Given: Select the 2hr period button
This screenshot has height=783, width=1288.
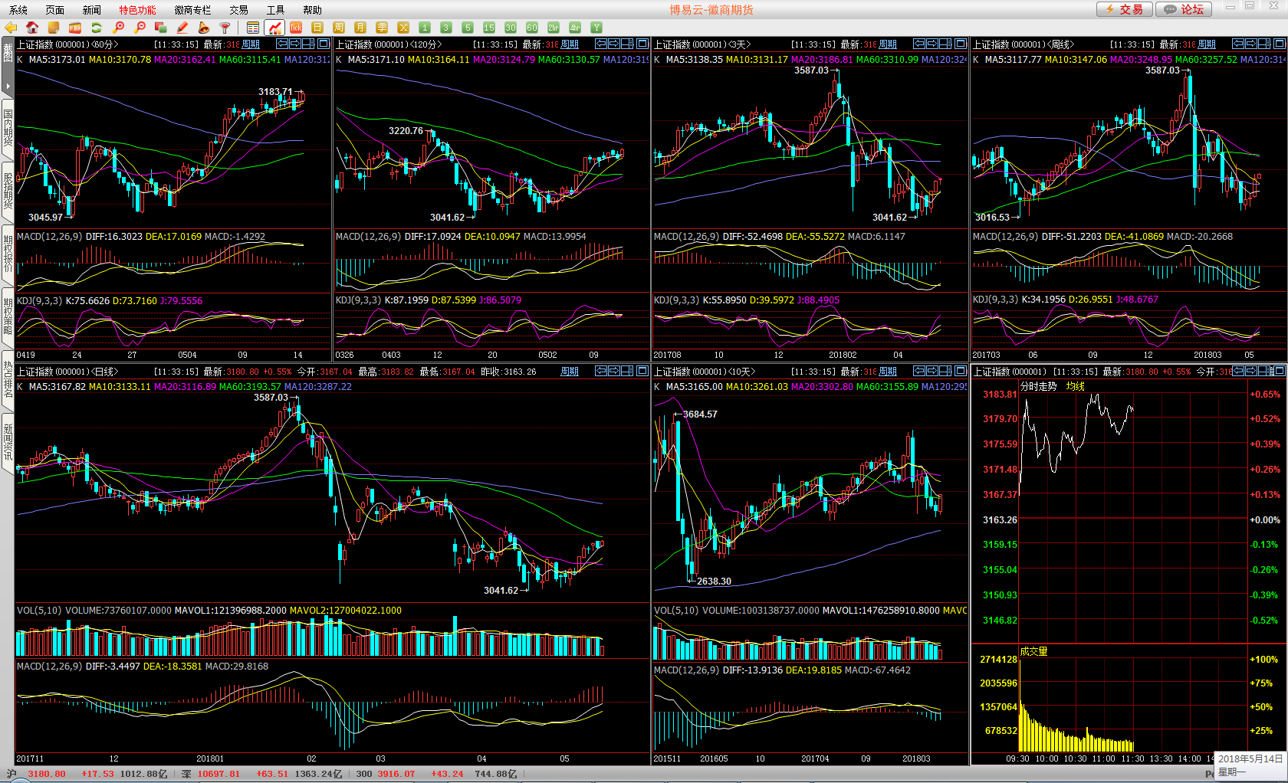Looking at the screenshot, I should pyautogui.click(x=554, y=28).
